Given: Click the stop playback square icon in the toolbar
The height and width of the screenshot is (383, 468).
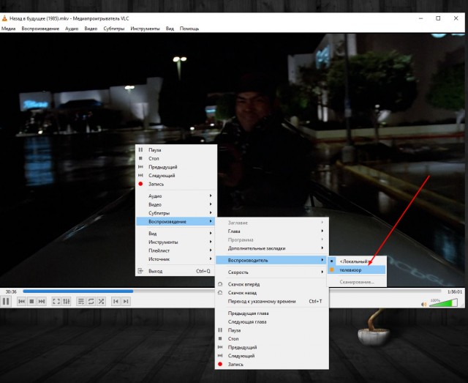Looking at the screenshot, I should (x=31, y=302).
